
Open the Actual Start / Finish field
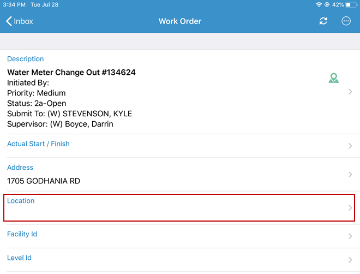click(x=38, y=144)
